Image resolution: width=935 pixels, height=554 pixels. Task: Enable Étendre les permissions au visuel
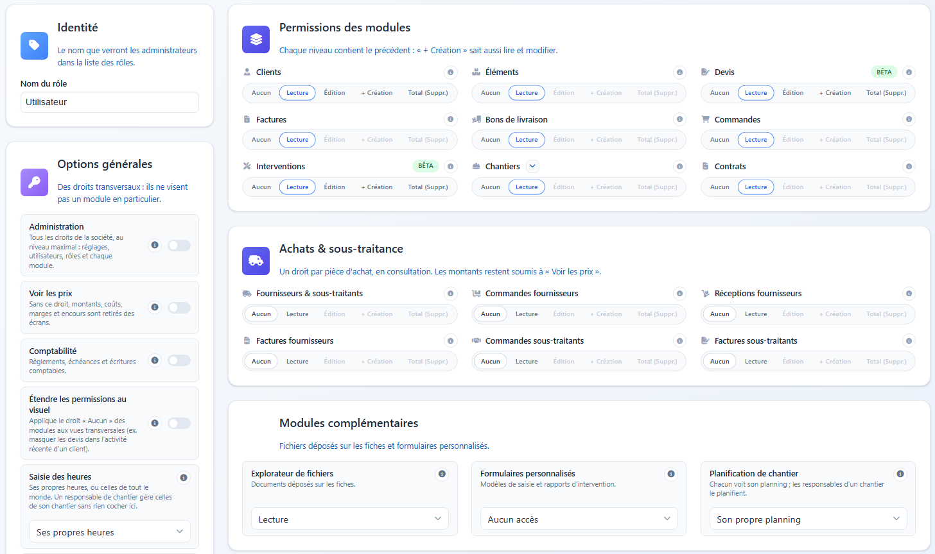[x=179, y=423]
